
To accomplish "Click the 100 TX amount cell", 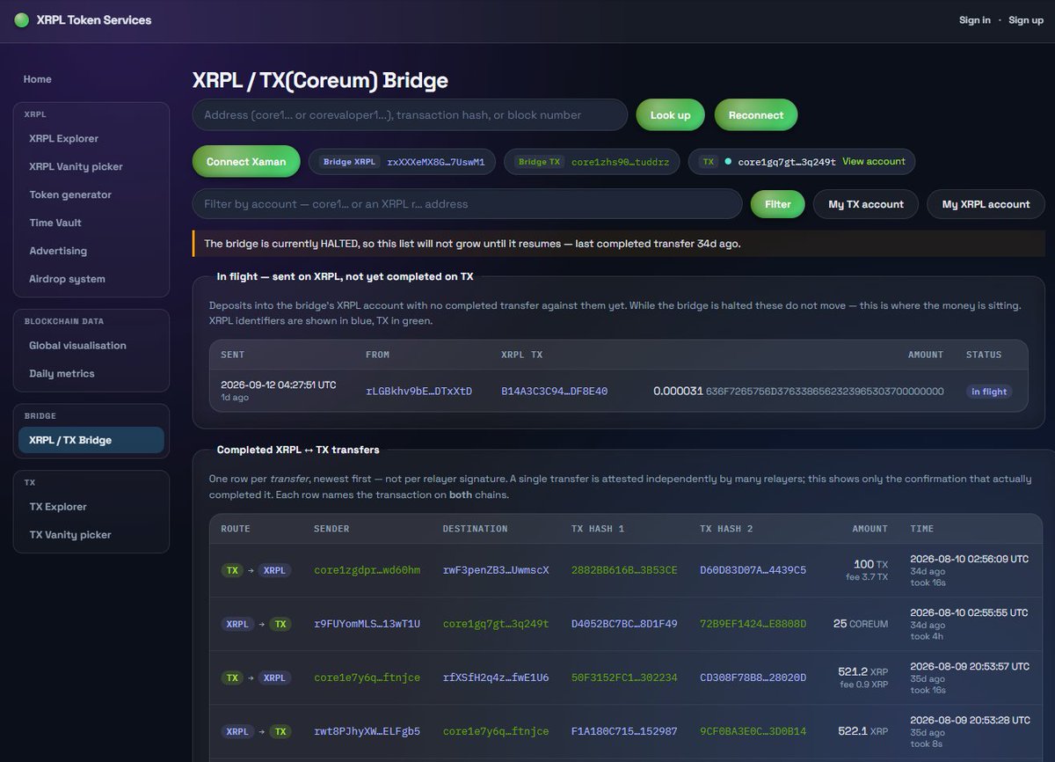I will pos(870,564).
